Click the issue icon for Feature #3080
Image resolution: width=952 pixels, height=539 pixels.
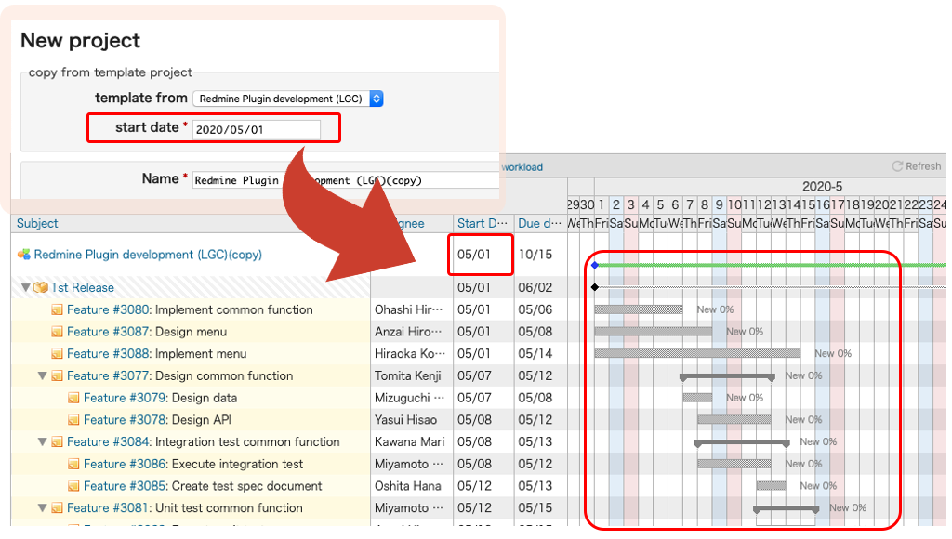(57, 309)
